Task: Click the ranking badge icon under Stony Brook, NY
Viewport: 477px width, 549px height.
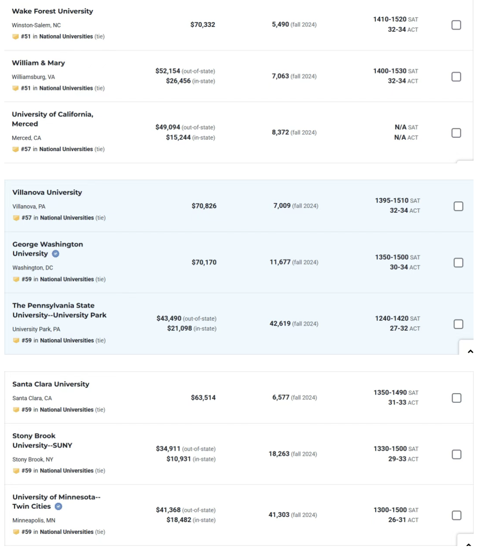Action: [16, 471]
